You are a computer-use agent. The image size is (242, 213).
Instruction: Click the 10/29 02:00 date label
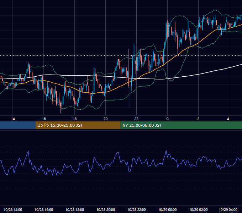(198, 209)
